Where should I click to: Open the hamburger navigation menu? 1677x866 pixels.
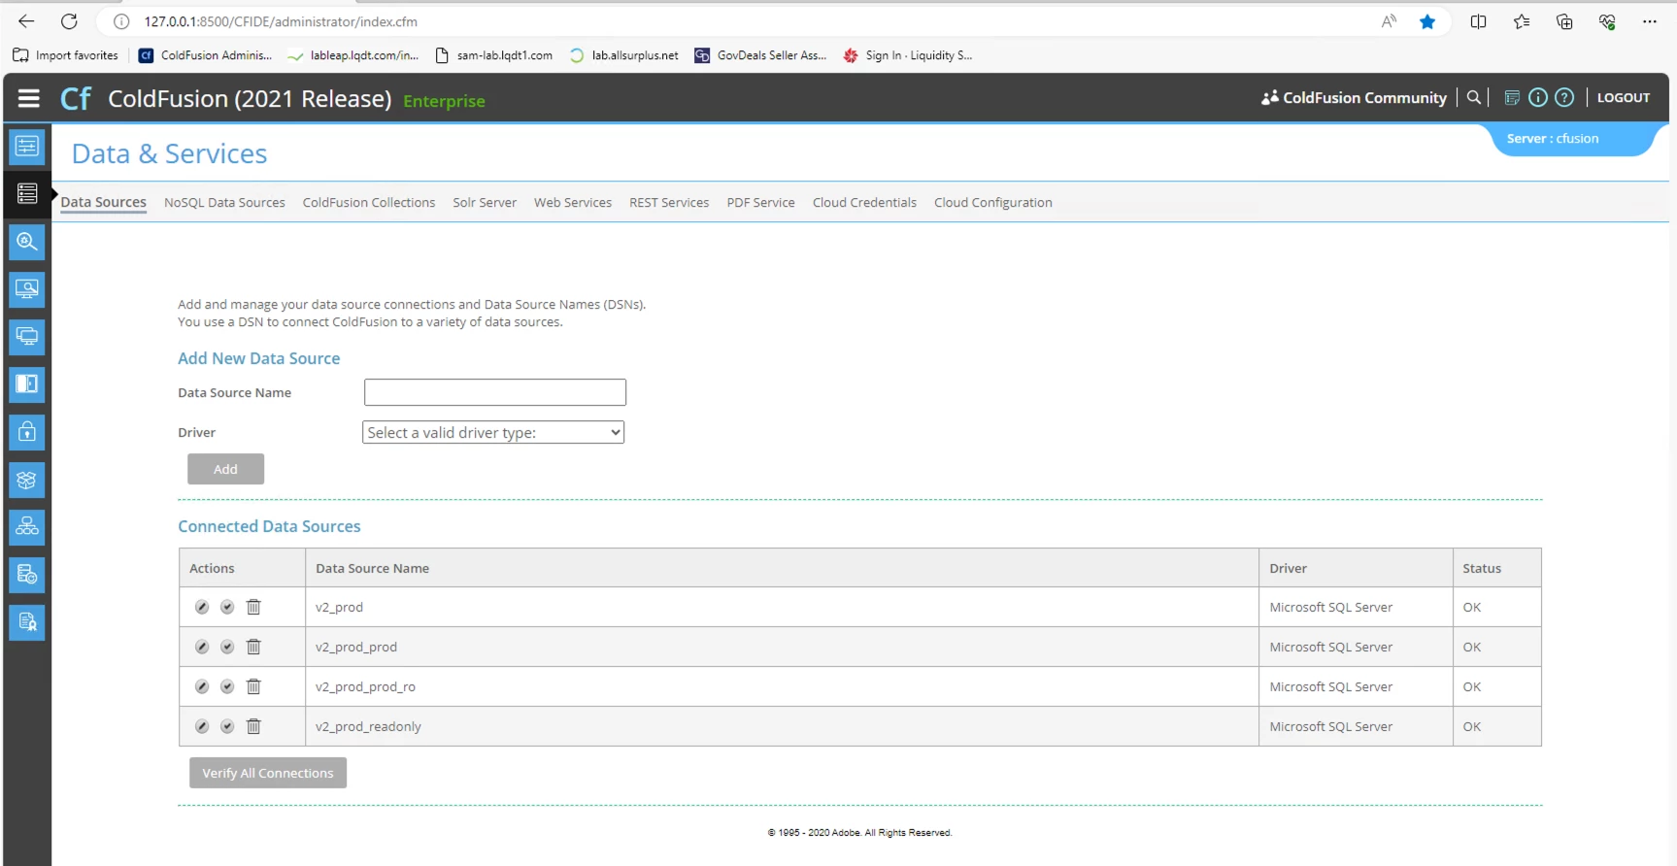pyautogui.click(x=28, y=98)
